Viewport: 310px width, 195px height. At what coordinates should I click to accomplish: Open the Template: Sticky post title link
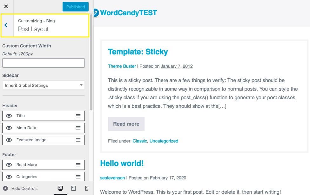point(138,52)
